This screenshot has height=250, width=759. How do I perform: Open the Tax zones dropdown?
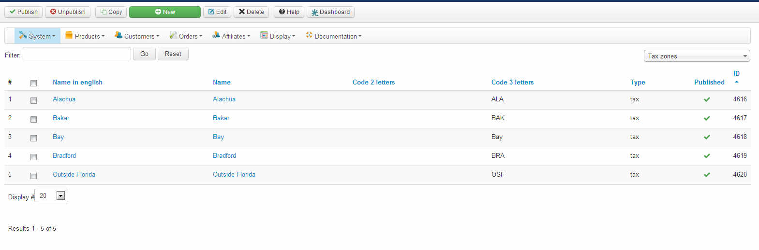click(x=697, y=56)
